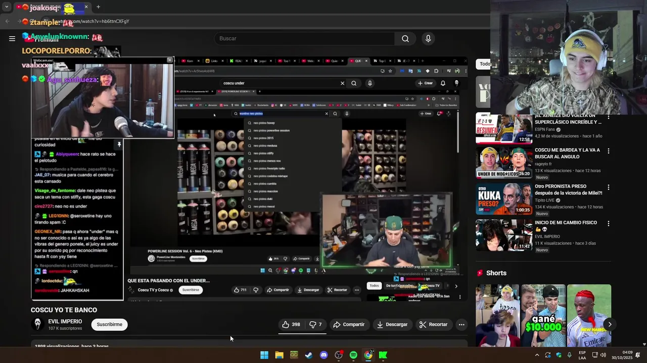The height and width of the screenshot is (363, 647).
Task: Open the ganė $10.000 Short thumbnail
Action: coord(543,316)
